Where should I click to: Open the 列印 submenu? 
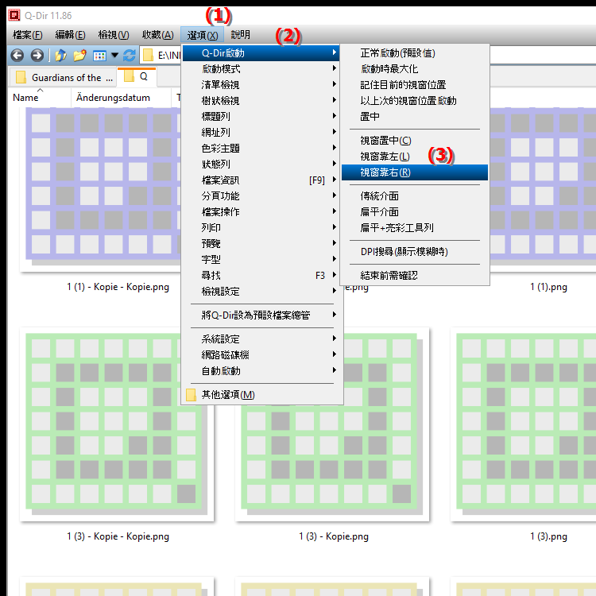(x=261, y=228)
